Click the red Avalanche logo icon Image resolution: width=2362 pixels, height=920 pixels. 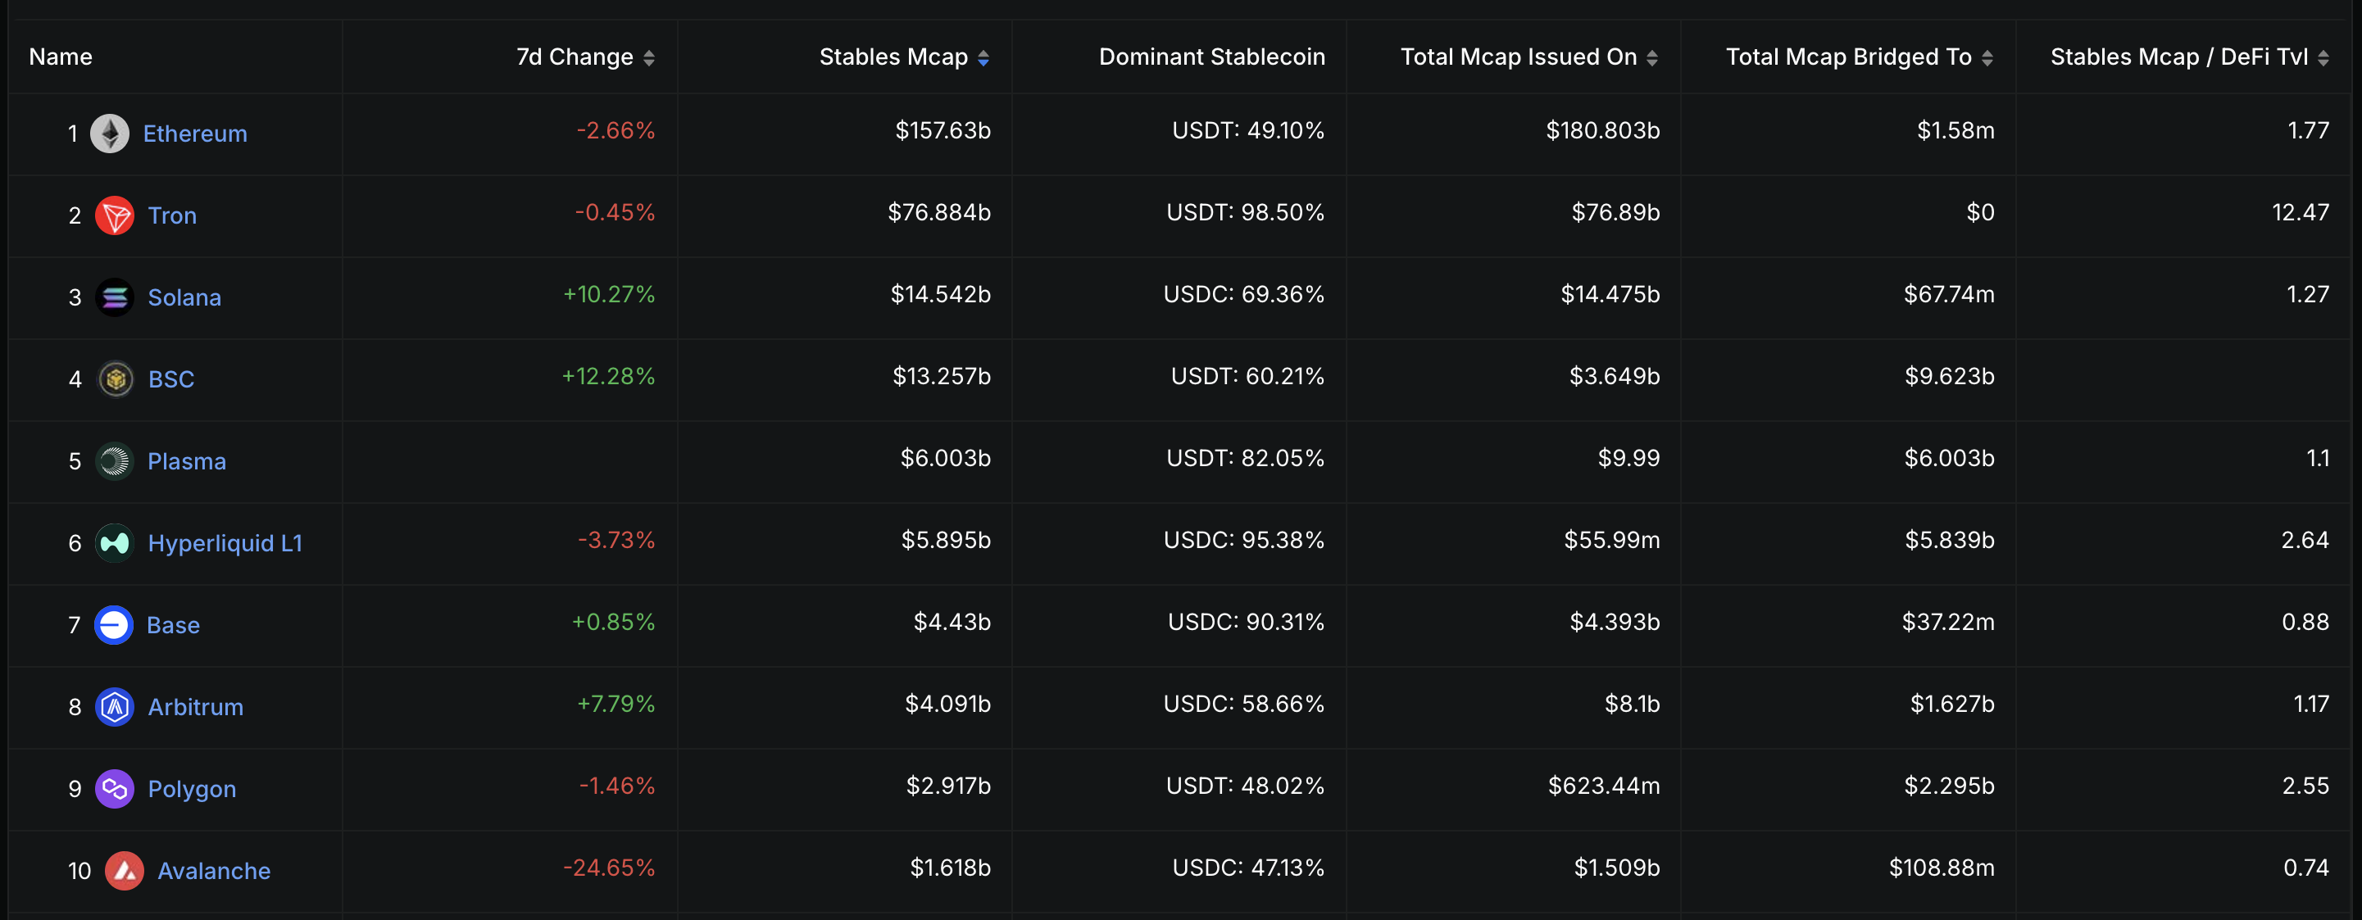click(124, 871)
